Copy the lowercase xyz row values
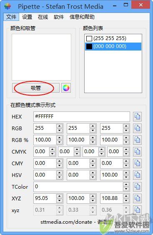Image resolution: width=153 pixels, height=235 pixels. pos(137,210)
